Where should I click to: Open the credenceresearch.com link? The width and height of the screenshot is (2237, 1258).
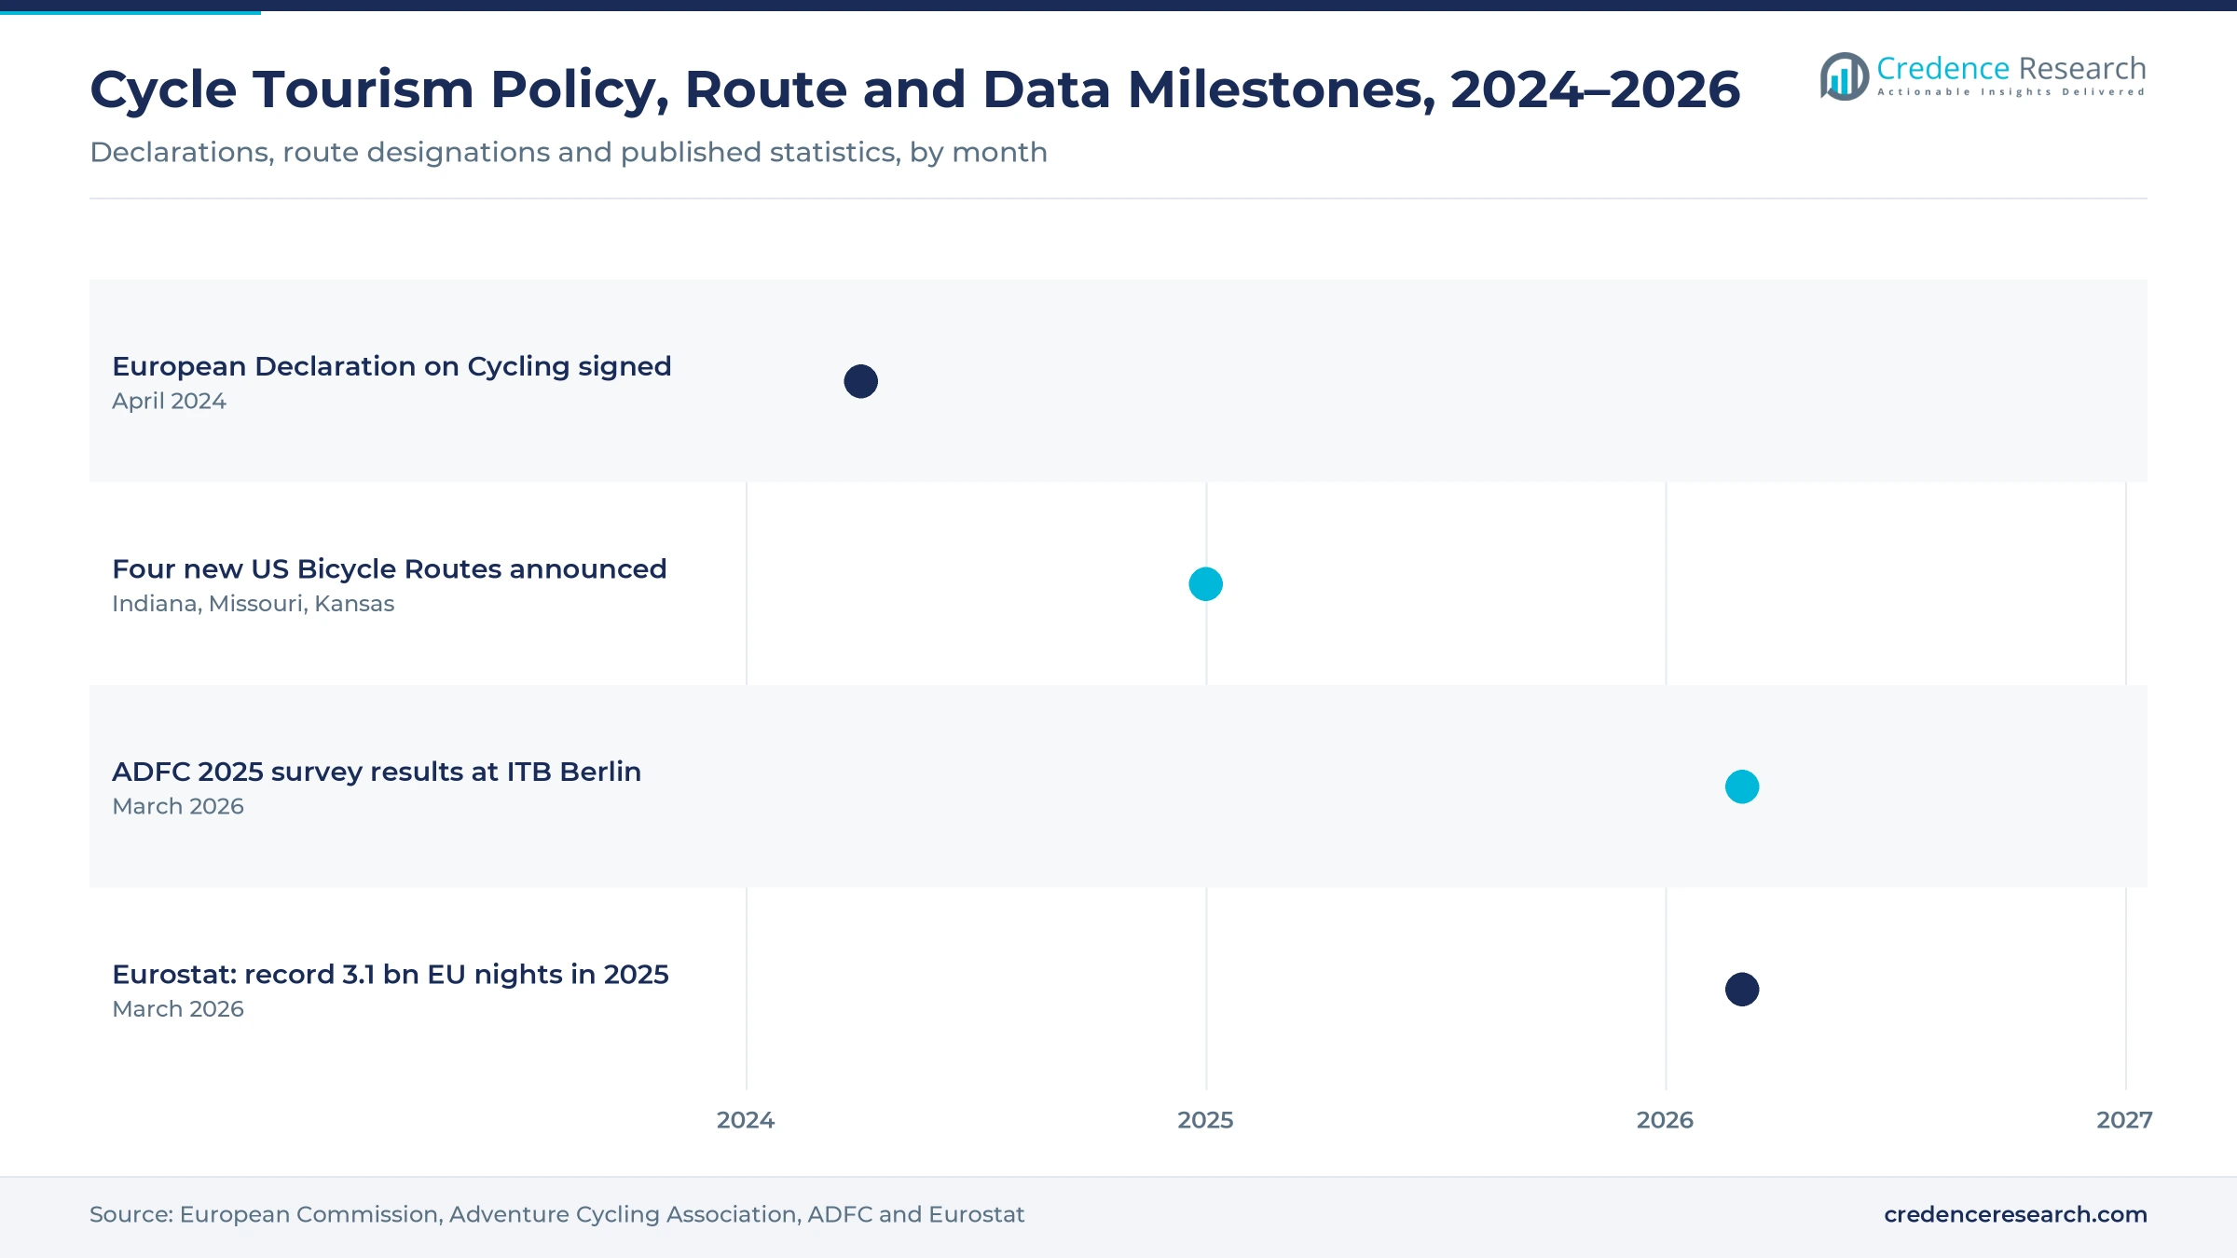click(x=2015, y=1214)
